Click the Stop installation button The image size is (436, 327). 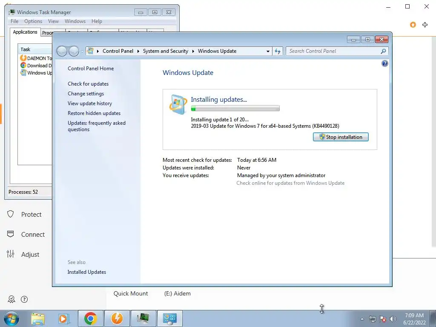pos(341,137)
